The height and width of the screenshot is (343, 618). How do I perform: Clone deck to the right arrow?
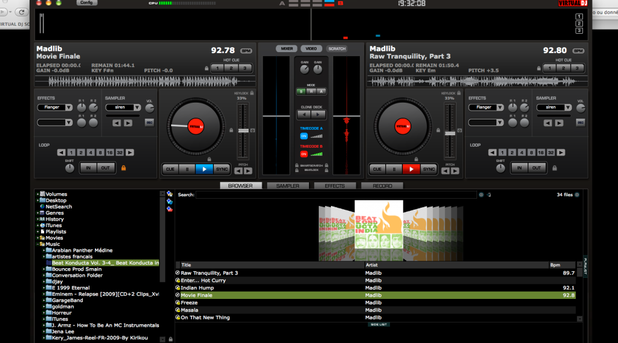click(318, 115)
